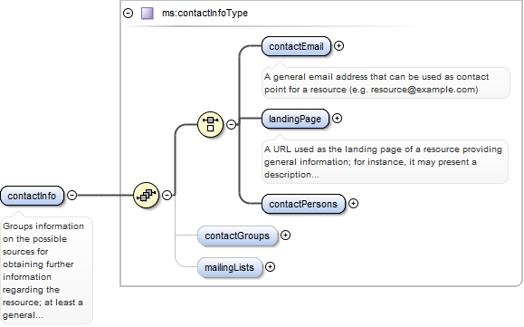Click the landingPage URL description annotation

(385, 162)
